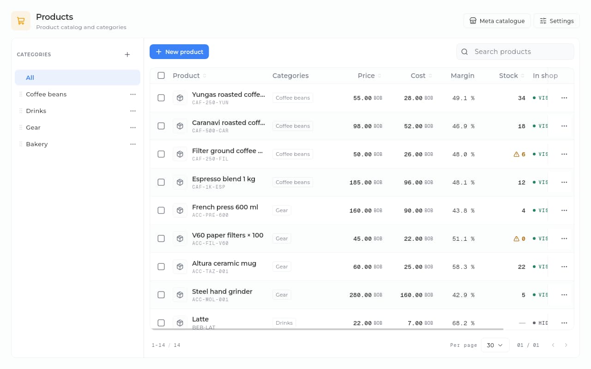Image resolution: width=591 pixels, height=369 pixels.
Task: Click the drag handle beside Bakery
Action: click(20, 144)
